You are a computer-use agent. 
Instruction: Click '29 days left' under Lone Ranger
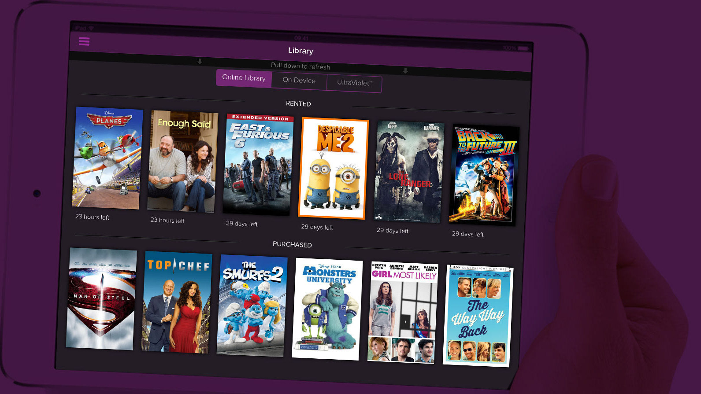coord(392,231)
